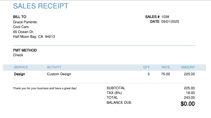Viewport: 211px width, 118px height.
Task: Click the Custom Design activity text
Action: tap(59, 74)
